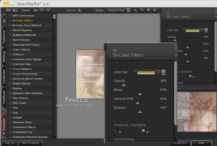The width and height of the screenshot is (217, 146).
Task: Click the Opacity slider handle
Action: [x=124, y=85]
